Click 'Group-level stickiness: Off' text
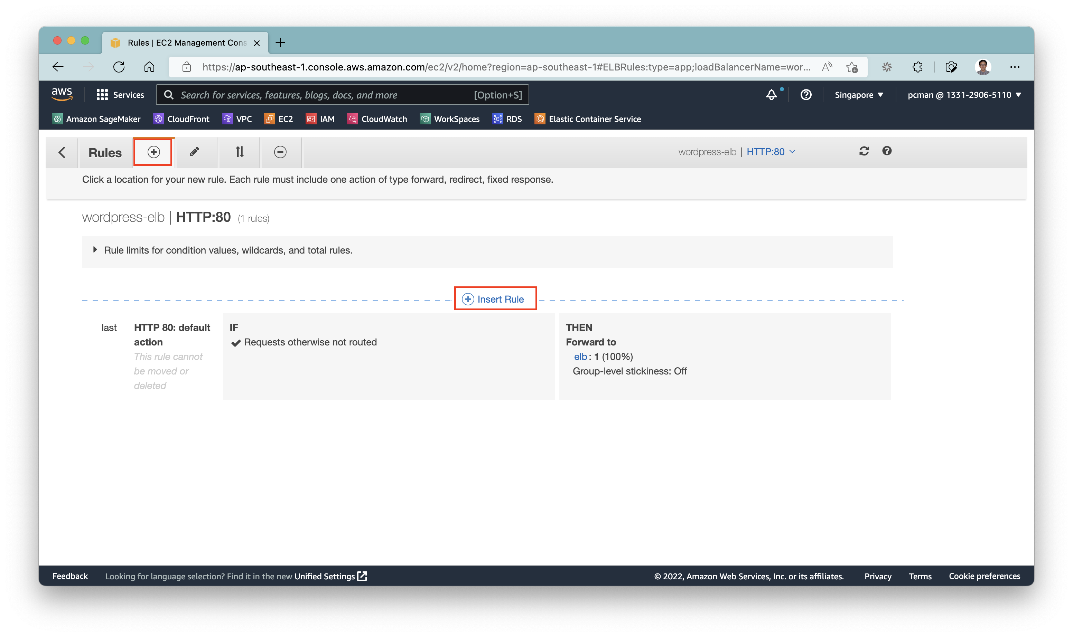Screen dimensions: 1073x637 pyautogui.click(x=630, y=371)
